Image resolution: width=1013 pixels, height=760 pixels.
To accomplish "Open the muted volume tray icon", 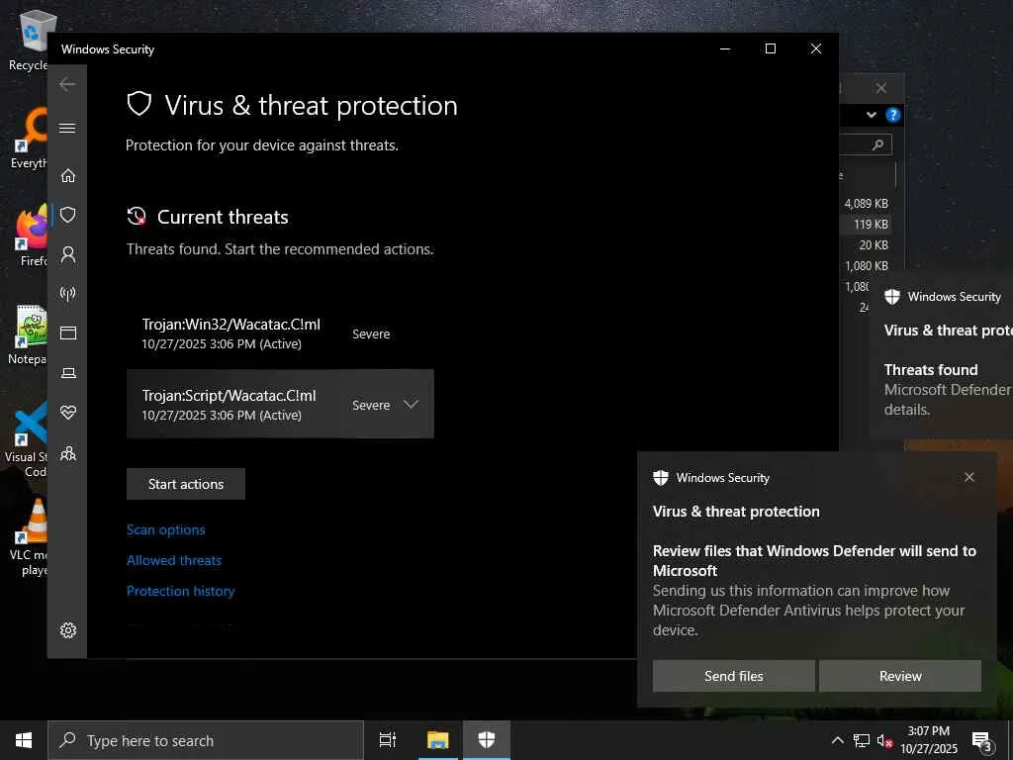I will pos(884,740).
